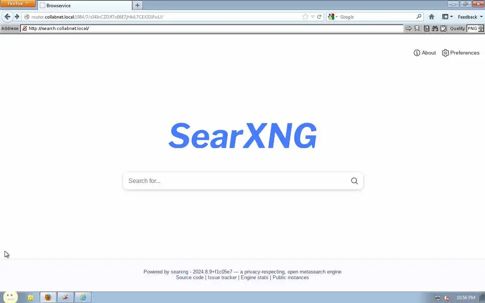Viewport: 485px width, 303px height.
Task: Click the bookmark ribbon icon in Browservice bar
Action: [x=417, y=28]
